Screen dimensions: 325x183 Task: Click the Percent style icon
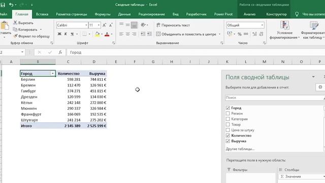coord(240,34)
